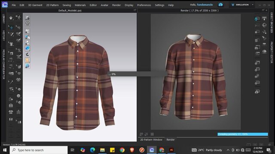Select the Simulate down-arrow tool
Viewport: 275px width, 154px height.
11,18
